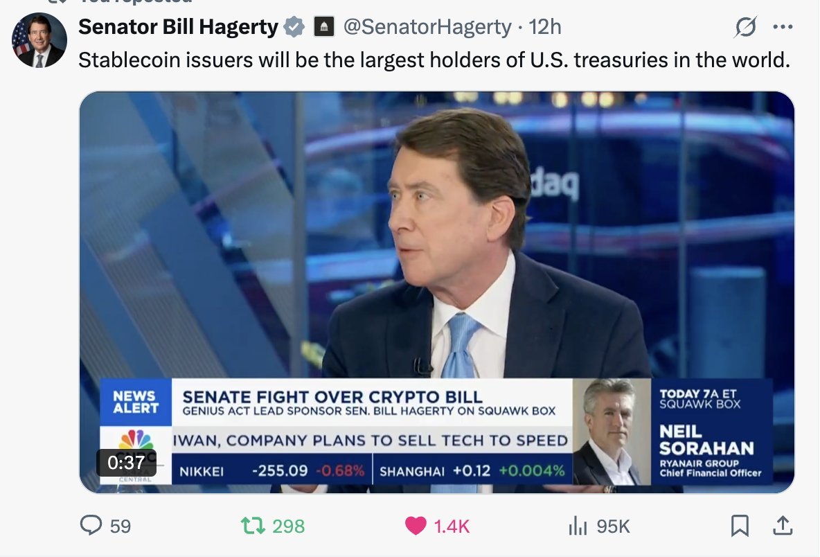Image resolution: width=820 pixels, height=557 pixels.
Task: Click the 0:37 video duration badge
Action: 126,462
